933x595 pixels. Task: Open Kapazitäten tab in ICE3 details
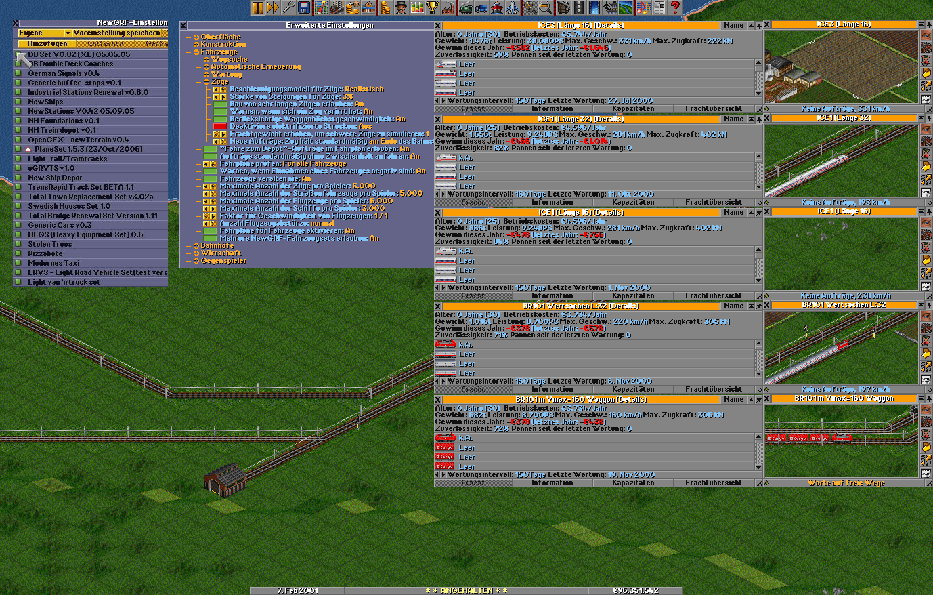(x=633, y=108)
